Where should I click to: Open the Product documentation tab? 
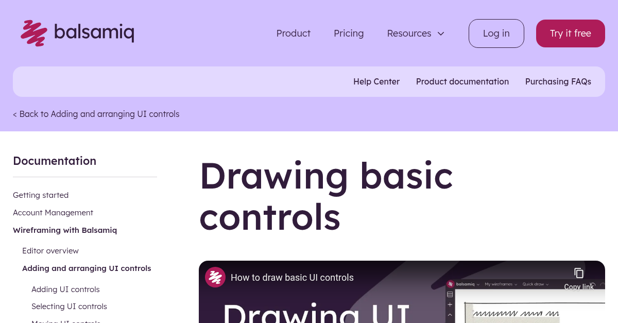[462, 81]
